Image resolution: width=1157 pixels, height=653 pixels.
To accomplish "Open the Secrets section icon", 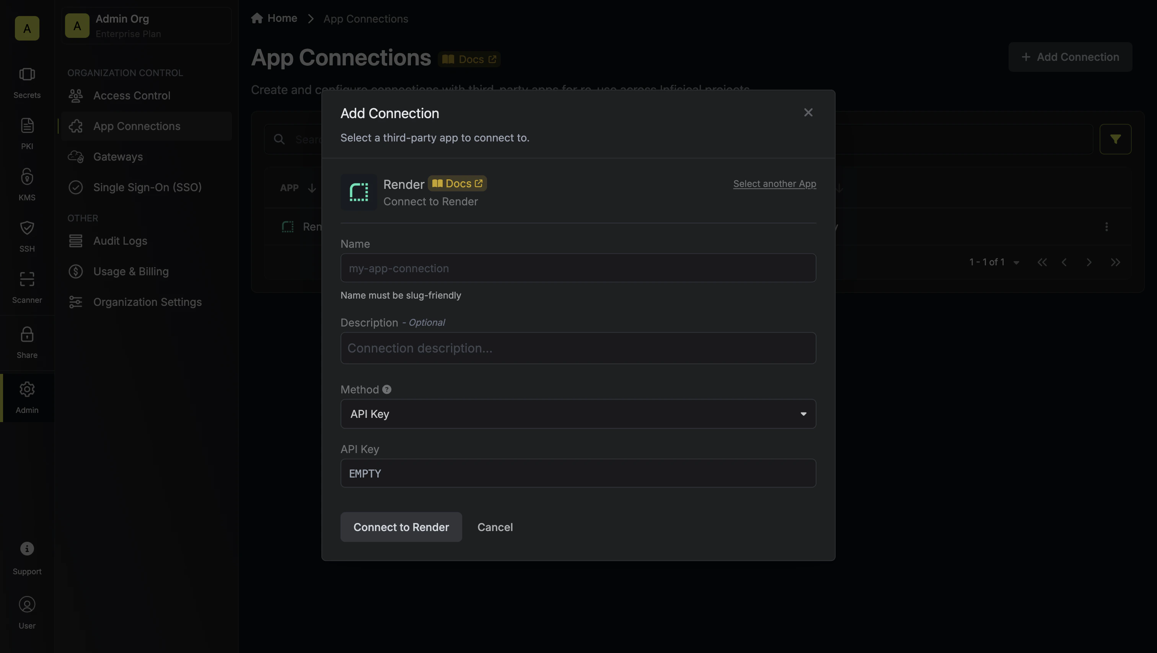I will pos(27,74).
